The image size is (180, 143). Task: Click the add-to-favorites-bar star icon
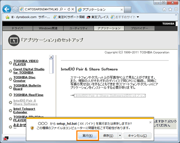tap(7, 17)
